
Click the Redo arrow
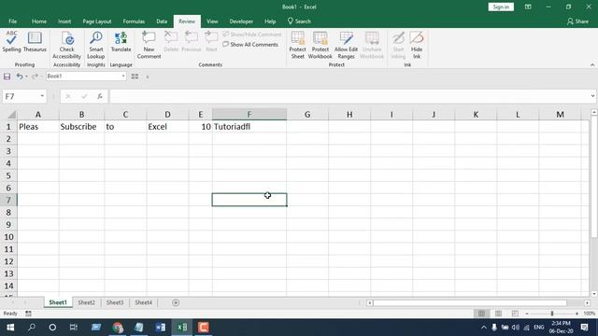point(35,77)
